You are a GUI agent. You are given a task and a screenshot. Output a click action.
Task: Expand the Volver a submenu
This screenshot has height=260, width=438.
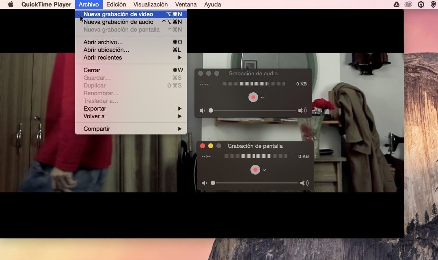click(x=131, y=117)
